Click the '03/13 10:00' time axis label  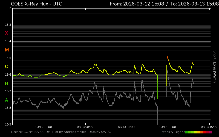(x=168, y=127)
